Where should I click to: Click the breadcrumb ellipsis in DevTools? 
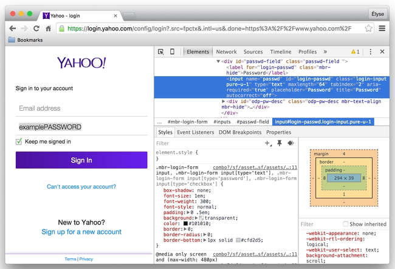(x=159, y=122)
